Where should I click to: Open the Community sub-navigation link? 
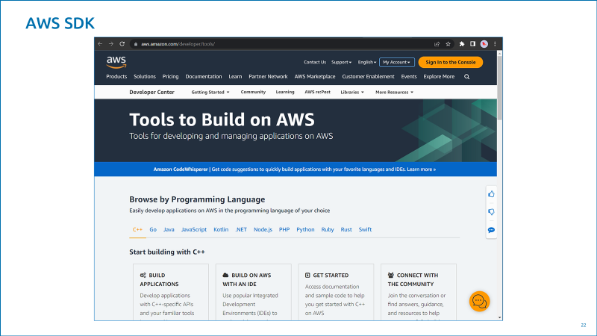point(253,92)
